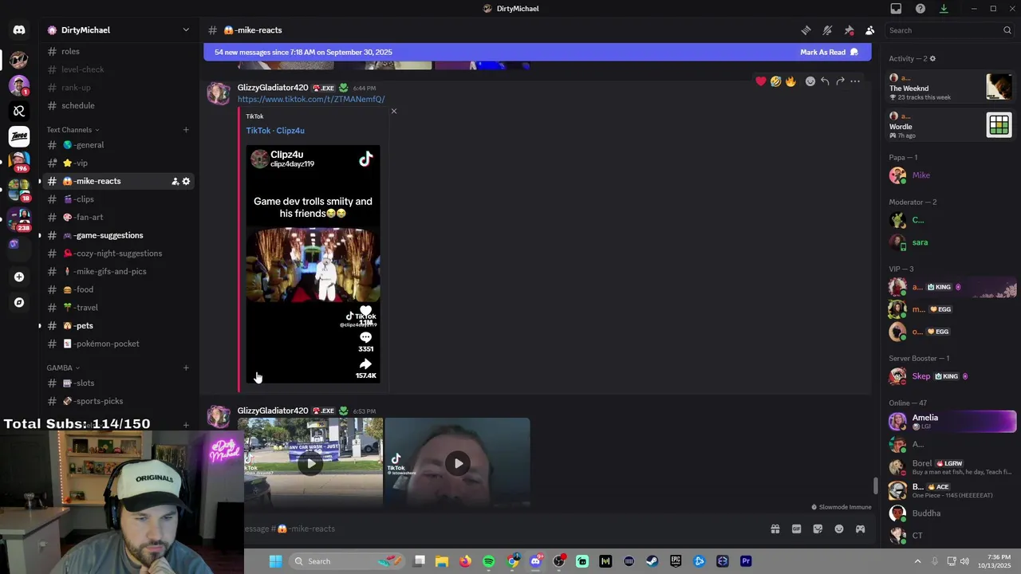Open Threads icon in channel header
This screenshot has width=1021, height=574.
point(806,30)
